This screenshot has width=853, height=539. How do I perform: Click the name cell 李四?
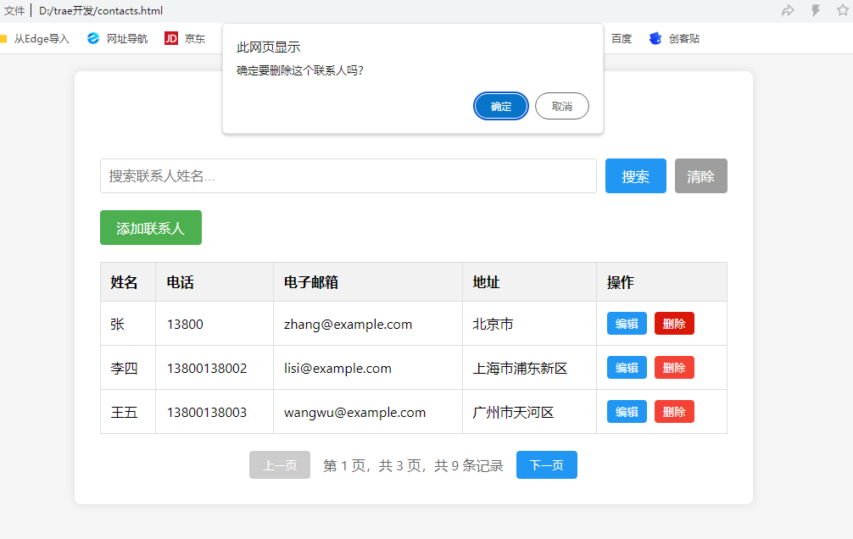(x=124, y=368)
